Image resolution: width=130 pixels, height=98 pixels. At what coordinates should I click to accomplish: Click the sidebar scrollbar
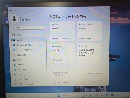(x=47, y=56)
